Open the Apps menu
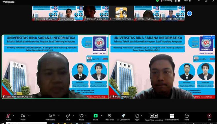217x124 pixels. [137, 117]
